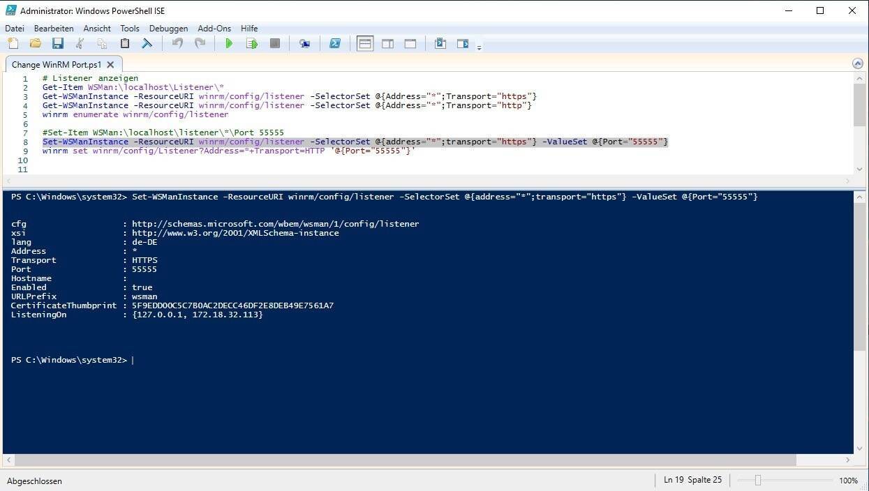Show script pane on the right layout

(387, 44)
